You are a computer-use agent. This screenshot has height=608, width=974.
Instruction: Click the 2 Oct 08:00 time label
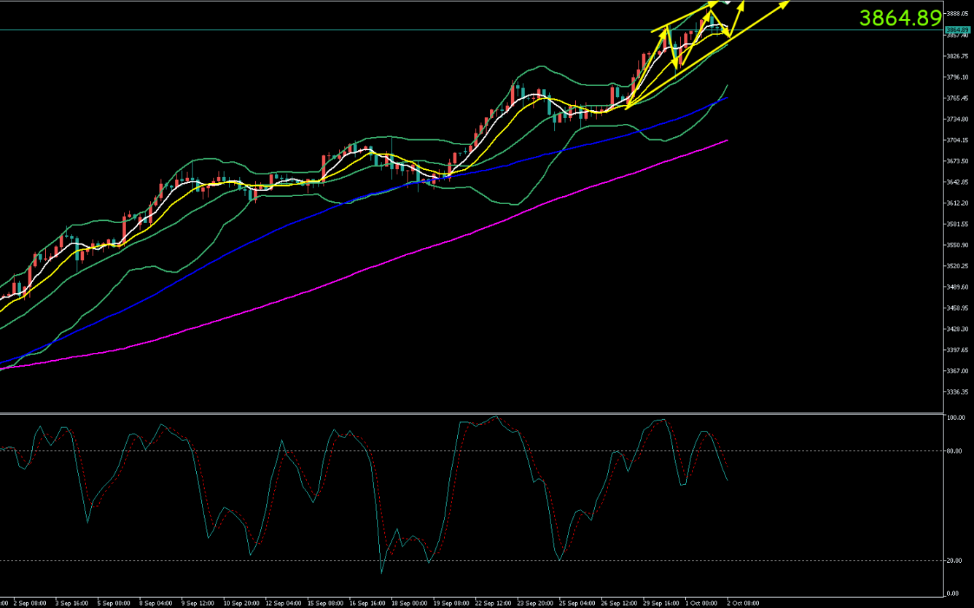tap(742, 603)
